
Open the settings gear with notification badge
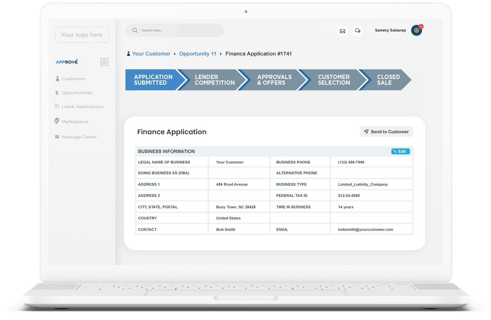tap(416, 30)
